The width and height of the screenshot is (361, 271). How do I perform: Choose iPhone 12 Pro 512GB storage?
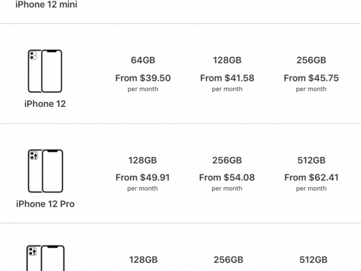pyautogui.click(x=311, y=160)
